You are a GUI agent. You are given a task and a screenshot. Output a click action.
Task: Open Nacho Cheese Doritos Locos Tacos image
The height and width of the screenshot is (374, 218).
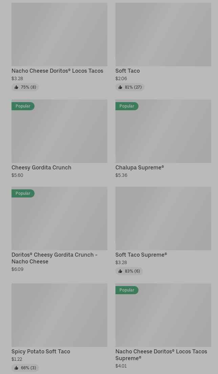60,34
